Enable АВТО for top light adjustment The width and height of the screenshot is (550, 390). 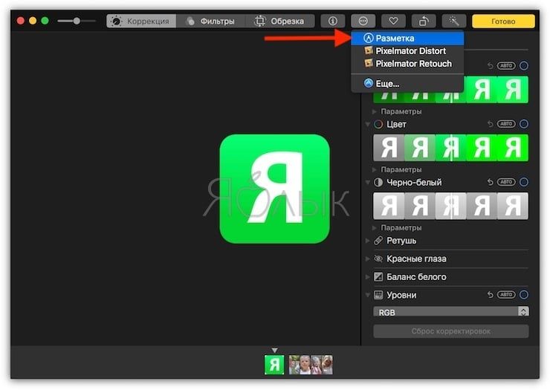click(506, 65)
